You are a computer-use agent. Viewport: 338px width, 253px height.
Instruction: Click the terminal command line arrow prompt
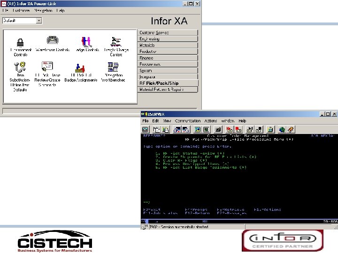click(x=146, y=202)
